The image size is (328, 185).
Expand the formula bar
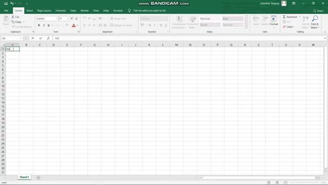[325, 38]
